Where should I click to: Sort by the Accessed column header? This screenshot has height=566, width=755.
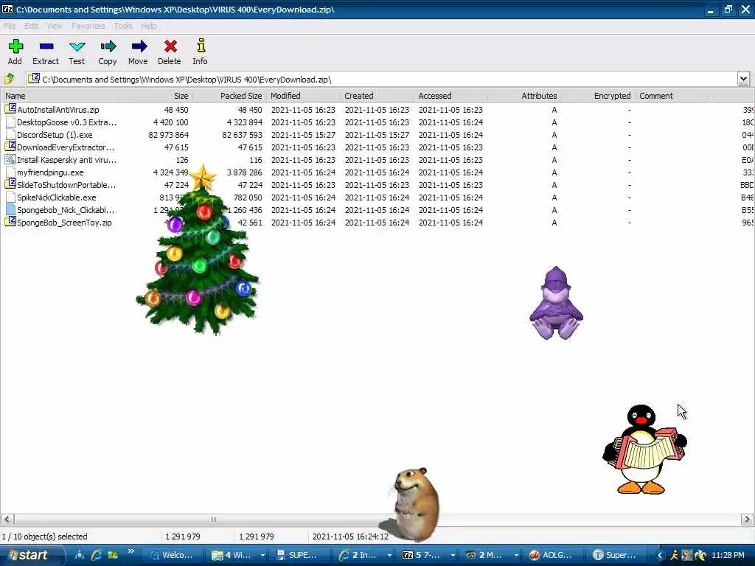click(x=450, y=96)
